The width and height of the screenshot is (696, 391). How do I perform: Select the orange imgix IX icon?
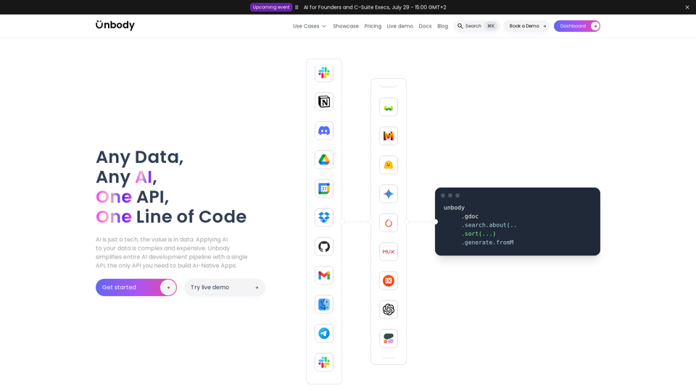coord(389,281)
